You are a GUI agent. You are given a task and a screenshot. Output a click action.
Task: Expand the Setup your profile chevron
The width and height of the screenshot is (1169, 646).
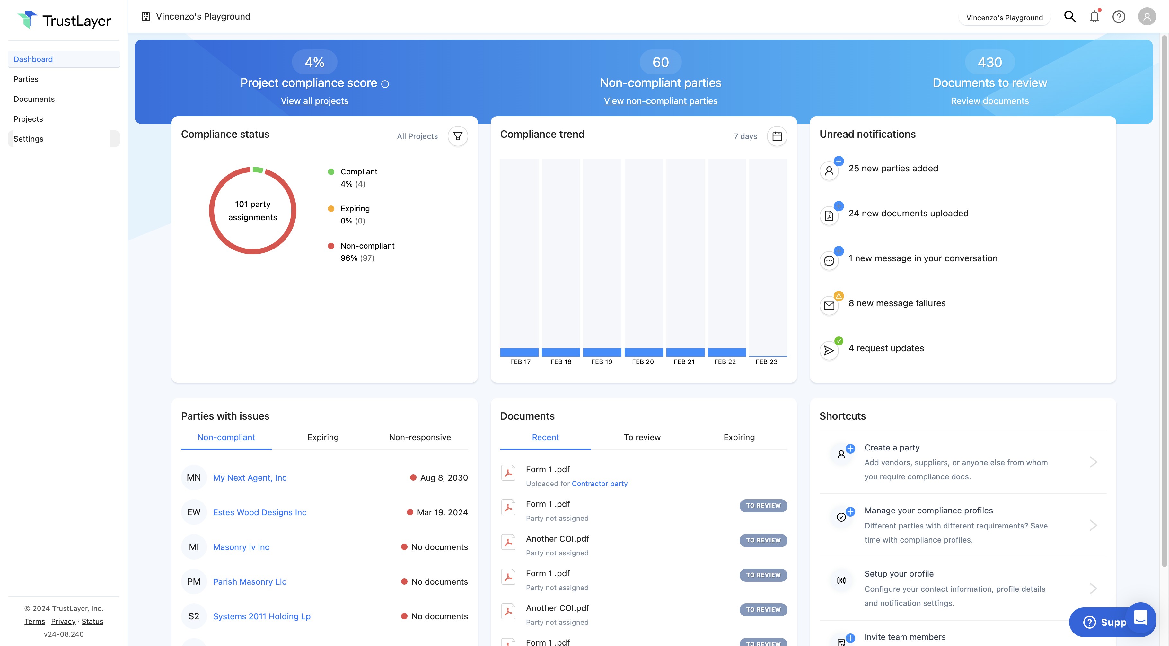(x=1093, y=589)
